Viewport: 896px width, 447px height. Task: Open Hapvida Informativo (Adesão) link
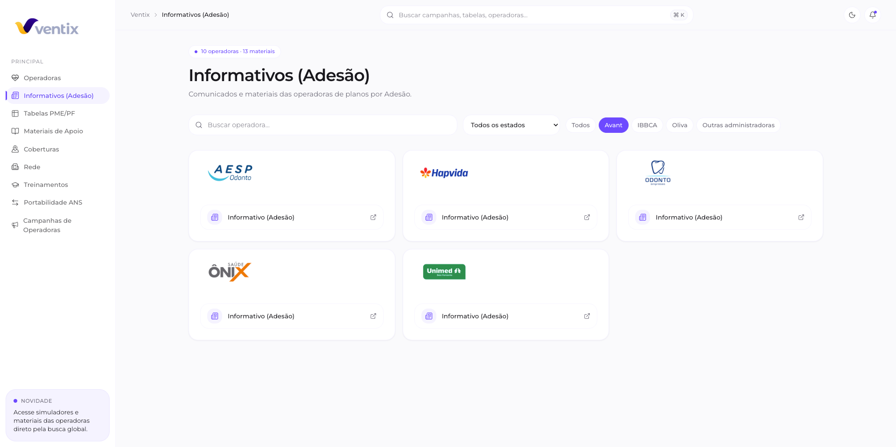[x=506, y=217]
